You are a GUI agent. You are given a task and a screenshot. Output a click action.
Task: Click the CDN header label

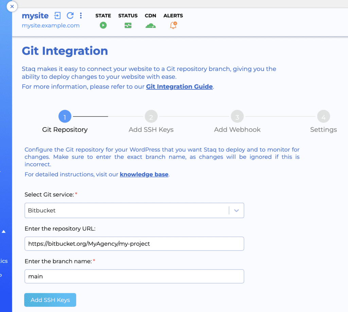(151, 16)
